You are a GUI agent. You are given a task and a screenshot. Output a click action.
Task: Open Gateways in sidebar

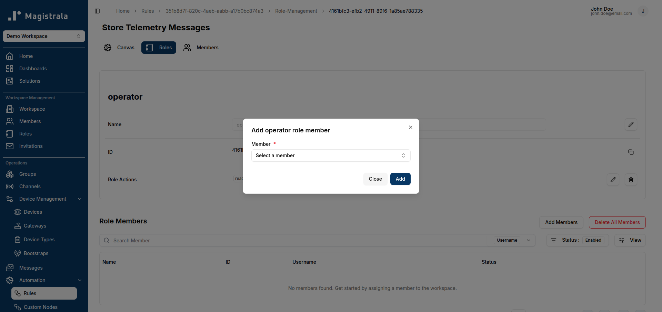point(35,226)
